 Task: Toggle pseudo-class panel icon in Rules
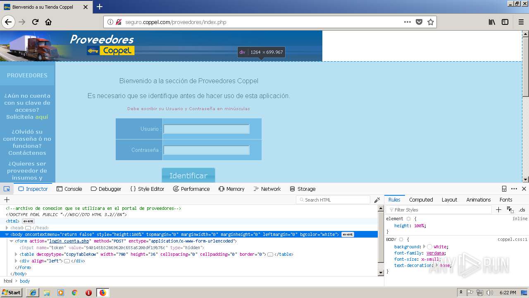[x=510, y=210]
